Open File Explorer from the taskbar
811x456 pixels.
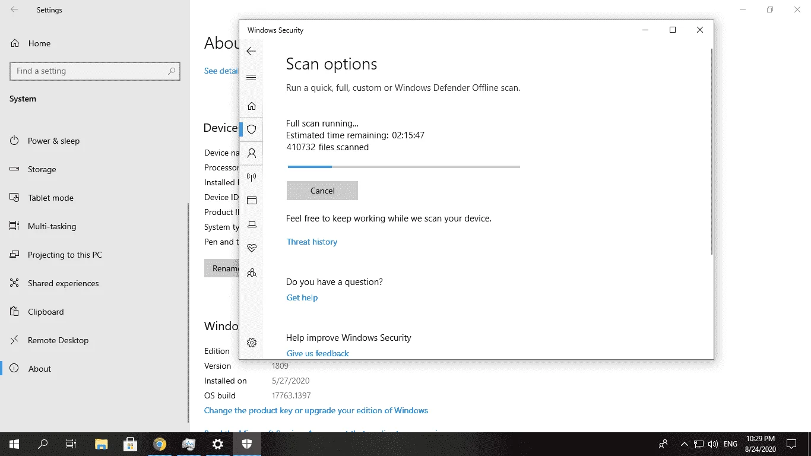click(102, 444)
